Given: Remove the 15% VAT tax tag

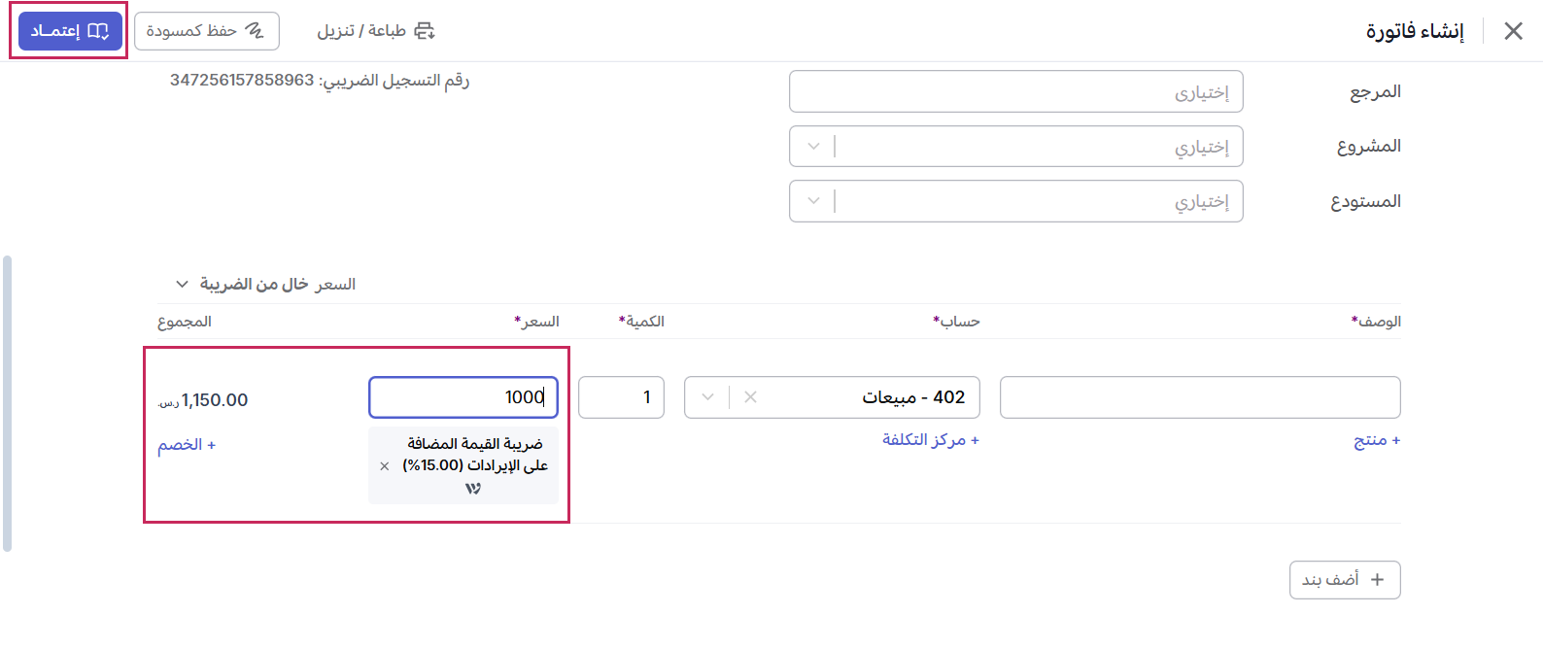Looking at the screenshot, I should coord(385,466).
